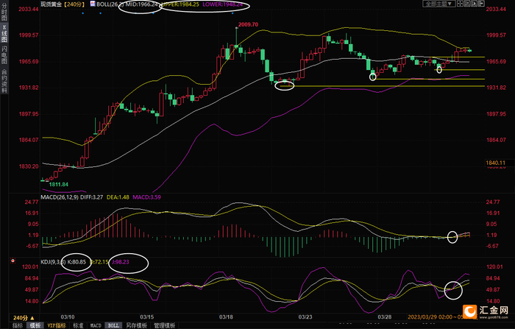Click the red marker icon beside KDJ panel

[x=13, y=261]
